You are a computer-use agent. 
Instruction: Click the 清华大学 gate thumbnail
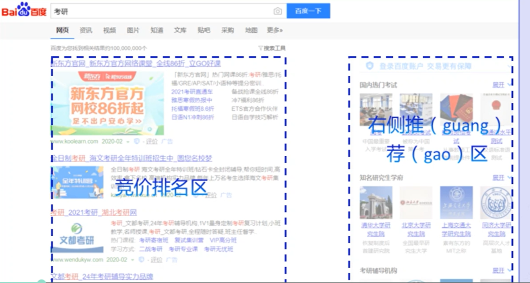(x=376, y=203)
